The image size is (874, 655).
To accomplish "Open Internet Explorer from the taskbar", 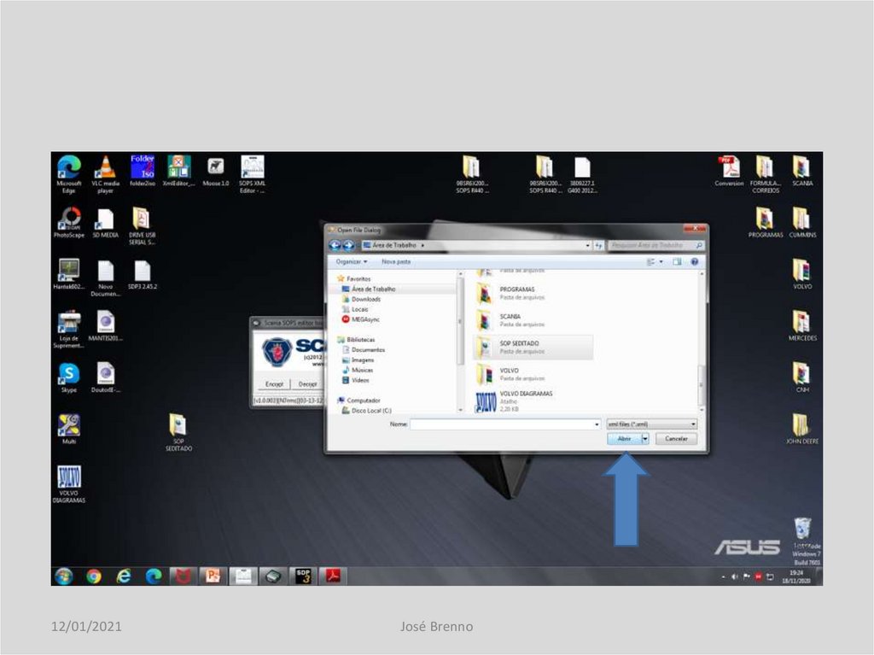I will 123,576.
